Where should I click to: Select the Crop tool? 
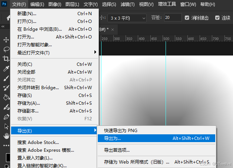click(6, 58)
